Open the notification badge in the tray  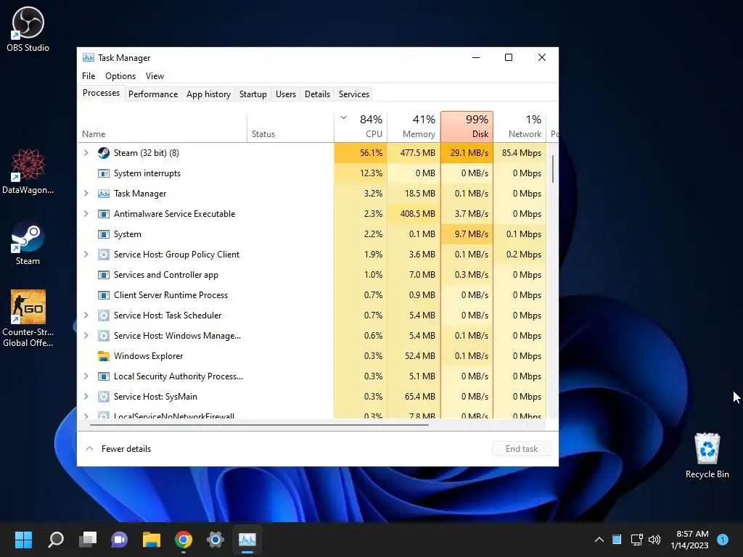tap(723, 540)
